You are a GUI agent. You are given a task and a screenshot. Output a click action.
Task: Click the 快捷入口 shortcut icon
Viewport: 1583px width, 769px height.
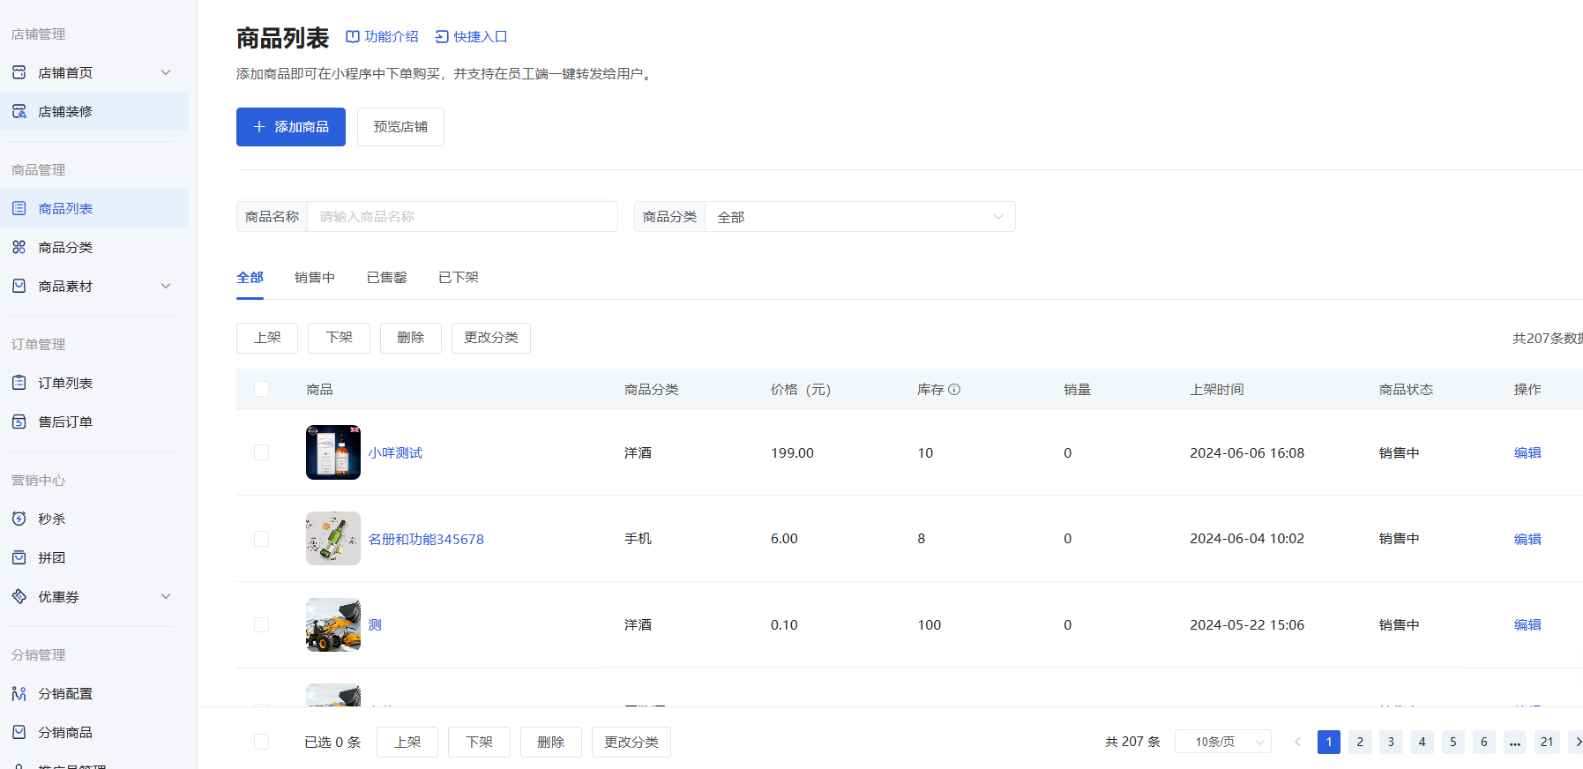[x=442, y=36]
